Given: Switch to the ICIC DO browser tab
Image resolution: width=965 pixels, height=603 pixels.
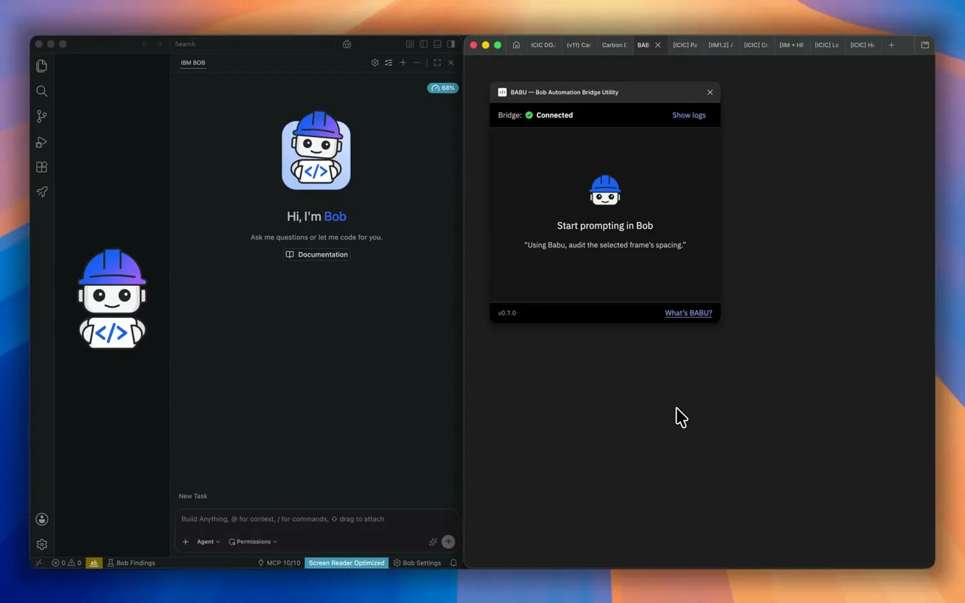Looking at the screenshot, I should pos(543,45).
